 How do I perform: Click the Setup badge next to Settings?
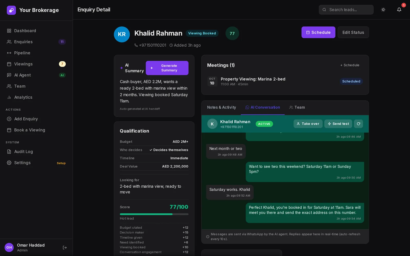[61, 163]
